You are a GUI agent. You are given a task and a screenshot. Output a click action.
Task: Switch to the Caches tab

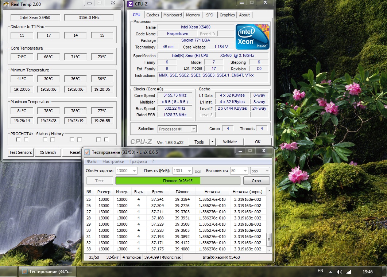click(x=153, y=15)
